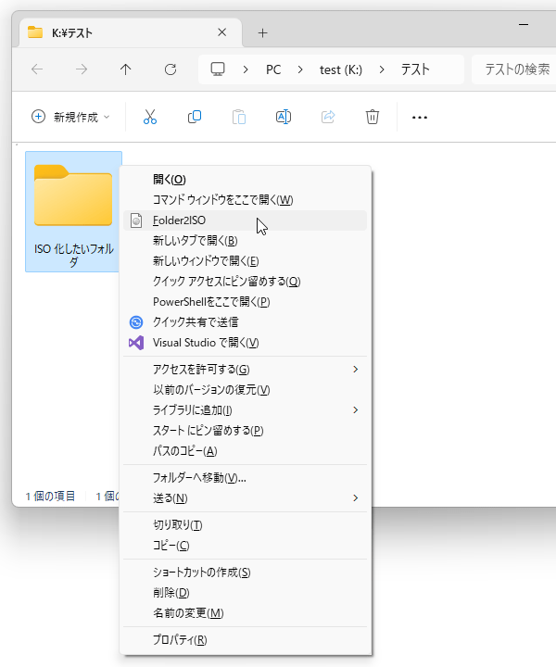Screen dimensions: 556x667
Task: Choose 以前のバージョンの復元(V)
Action: (245, 390)
